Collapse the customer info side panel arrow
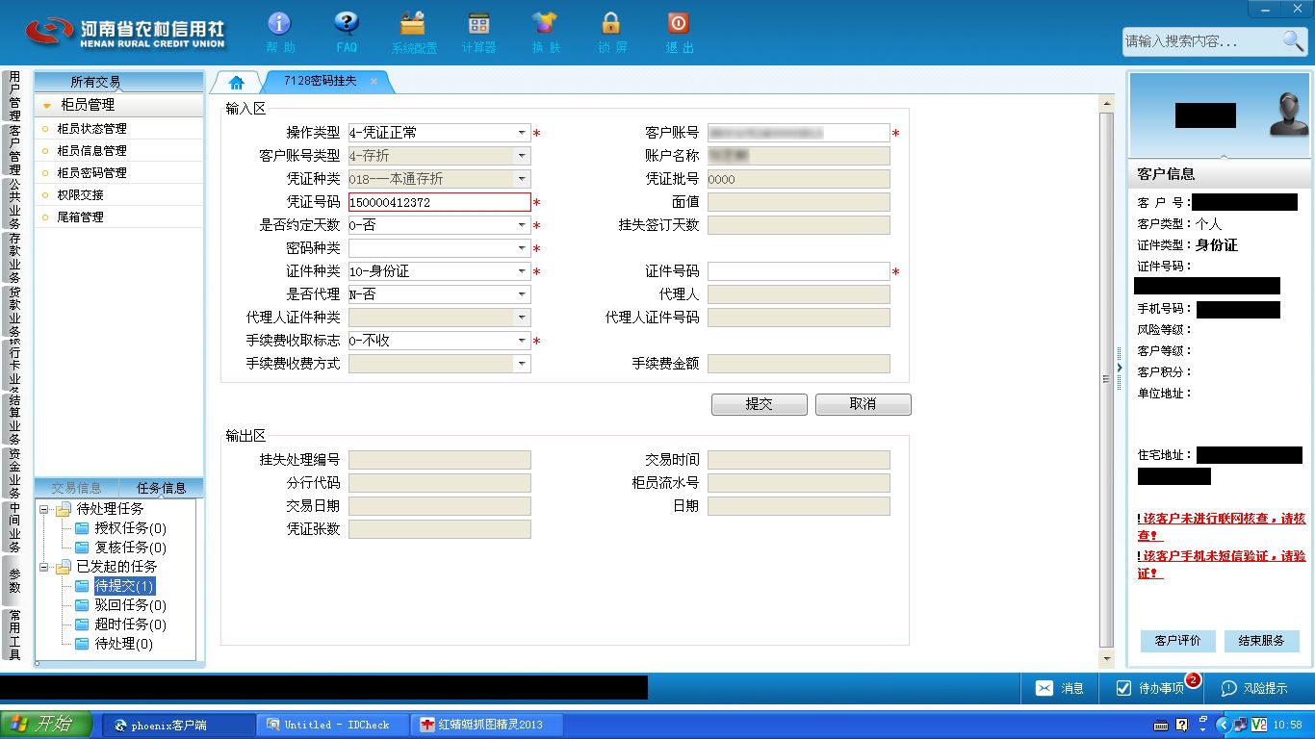Image resolution: width=1315 pixels, height=739 pixels. pos(1120,369)
